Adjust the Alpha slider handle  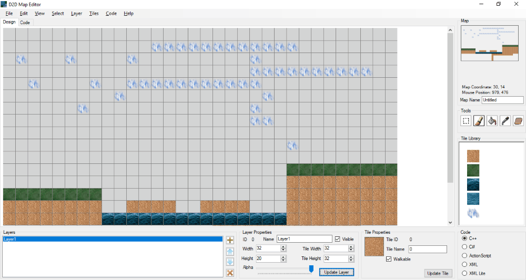(x=311, y=268)
